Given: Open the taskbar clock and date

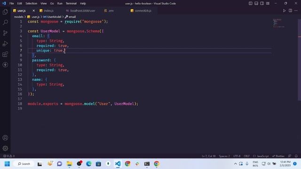Looking at the screenshot, I should 285,164.
